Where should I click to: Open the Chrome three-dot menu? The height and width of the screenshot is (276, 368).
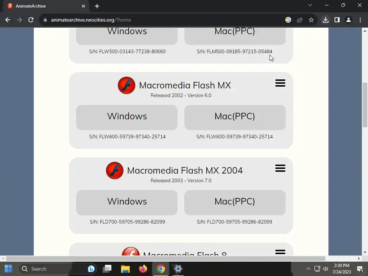pyautogui.click(x=360, y=20)
